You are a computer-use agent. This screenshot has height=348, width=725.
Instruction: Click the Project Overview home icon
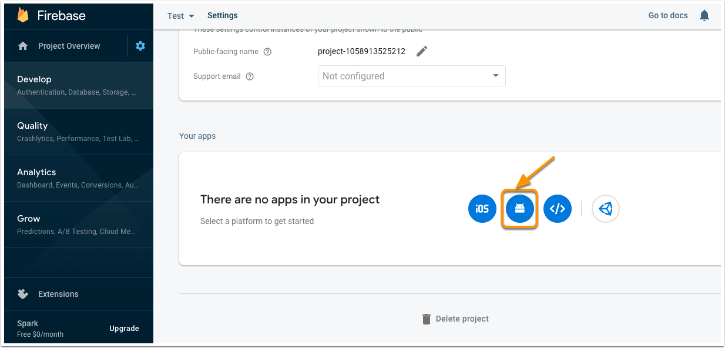(x=23, y=46)
